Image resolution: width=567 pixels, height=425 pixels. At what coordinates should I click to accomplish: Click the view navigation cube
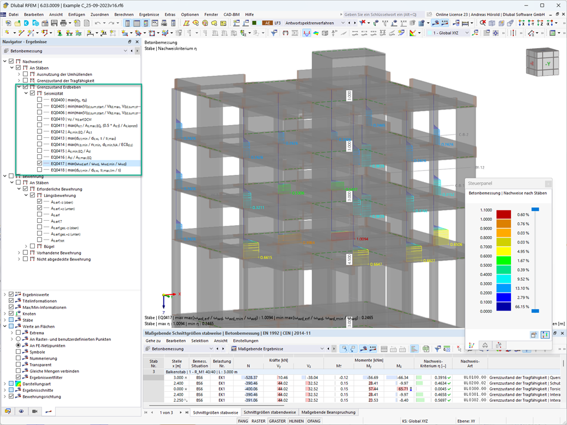tap(542, 62)
